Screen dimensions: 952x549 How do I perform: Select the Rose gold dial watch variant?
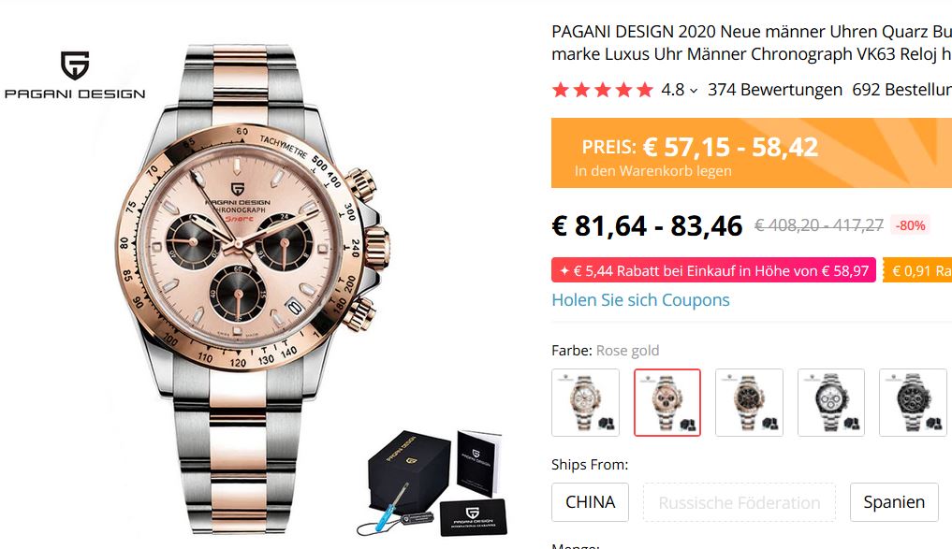point(667,403)
